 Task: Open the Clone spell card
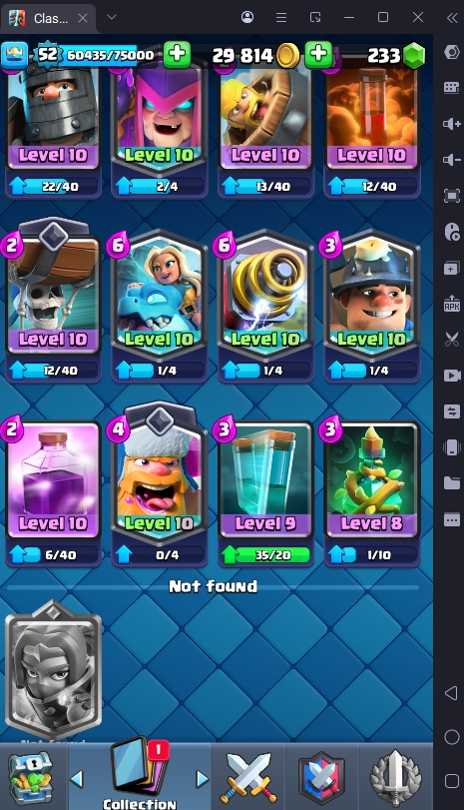pyautogui.click(x=265, y=479)
